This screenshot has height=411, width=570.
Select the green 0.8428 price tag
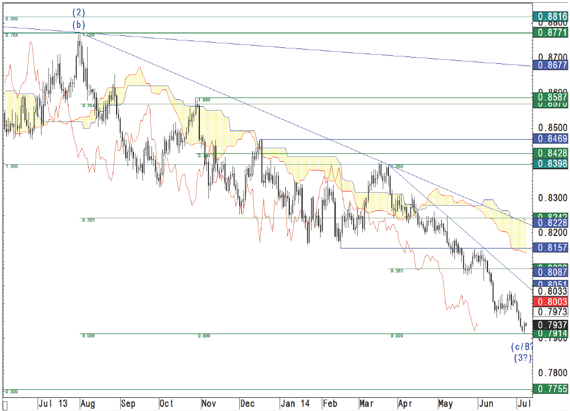(x=551, y=153)
